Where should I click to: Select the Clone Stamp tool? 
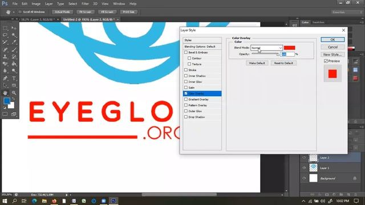tap(5, 57)
